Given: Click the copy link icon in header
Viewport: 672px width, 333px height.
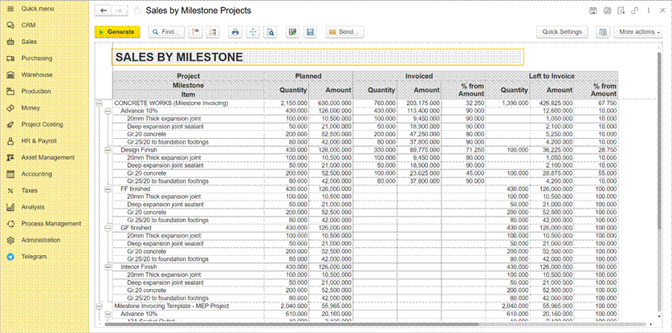Looking at the screenshot, I should [x=635, y=11].
